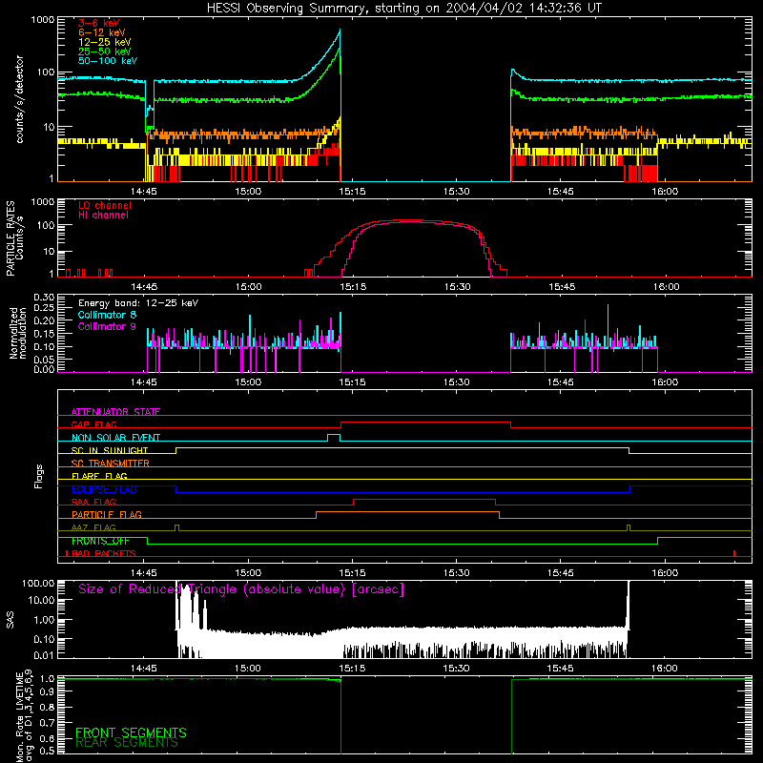
Task: Select the 6-12 keV legend label
Action: coord(102,32)
